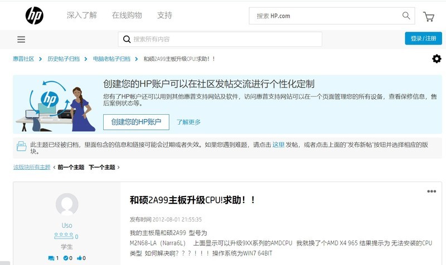Open the Uso username profile link
This screenshot has height=265, width=446.
pyautogui.click(x=67, y=225)
